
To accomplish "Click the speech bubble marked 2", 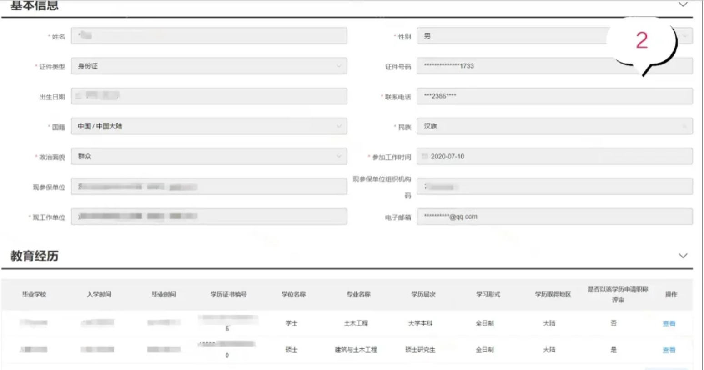I will pos(641,41).
